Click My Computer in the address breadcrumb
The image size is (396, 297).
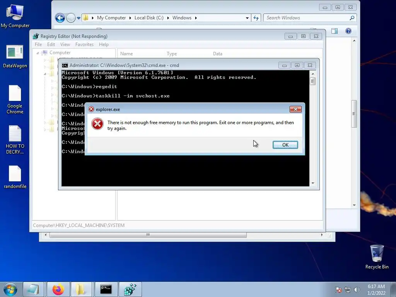coord(111,18)
